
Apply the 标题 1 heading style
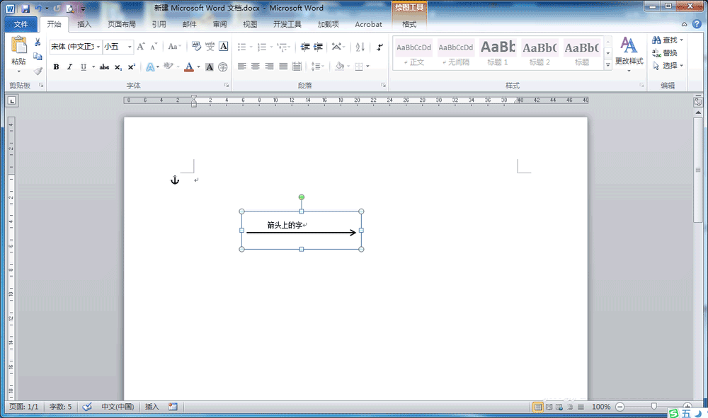click(x=498, y=52)
